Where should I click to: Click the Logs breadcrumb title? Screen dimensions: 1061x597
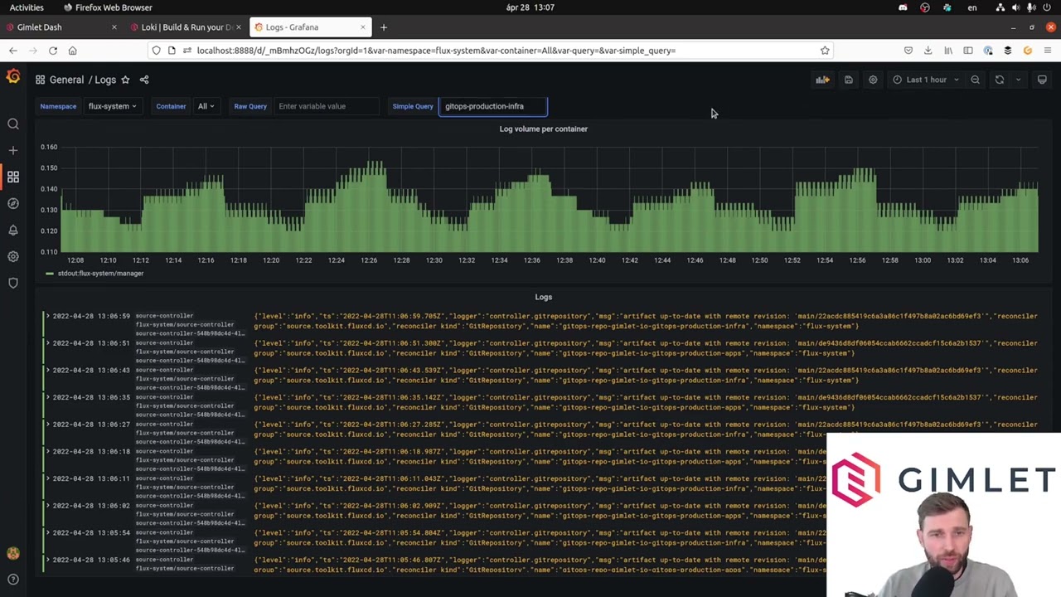pyautogui.click(x=105, y=80)
